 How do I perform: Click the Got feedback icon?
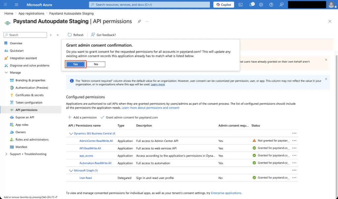[x=93, y=35]
